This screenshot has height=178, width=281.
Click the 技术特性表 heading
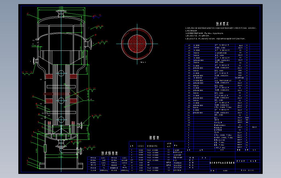click(110, 153)
